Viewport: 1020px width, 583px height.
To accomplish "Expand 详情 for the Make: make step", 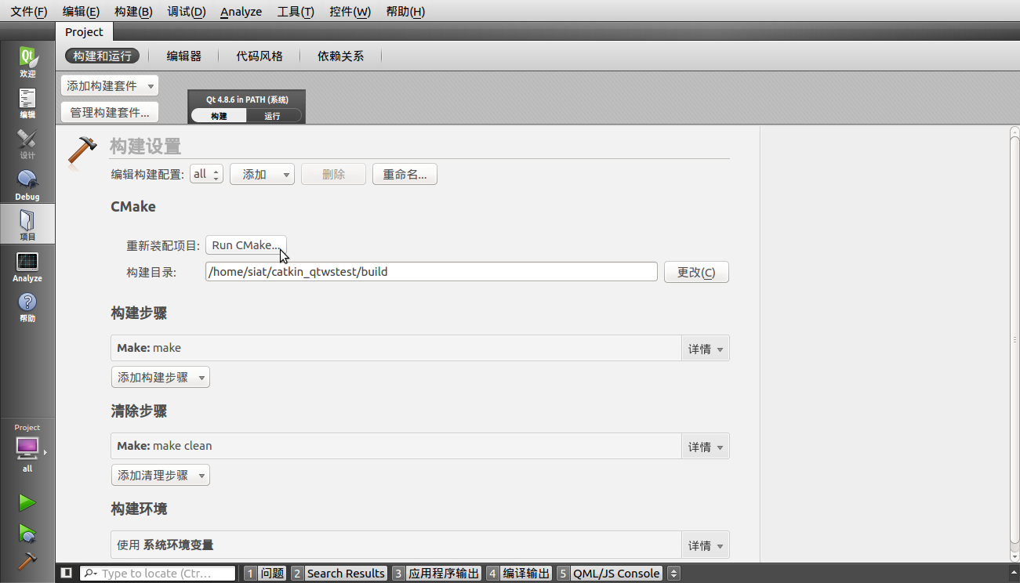I will point(706,349).
